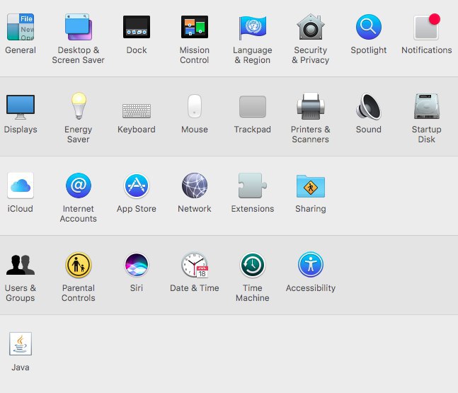Open Sharing folder icon
The image size is (458, 393).
tap(311, 186)
